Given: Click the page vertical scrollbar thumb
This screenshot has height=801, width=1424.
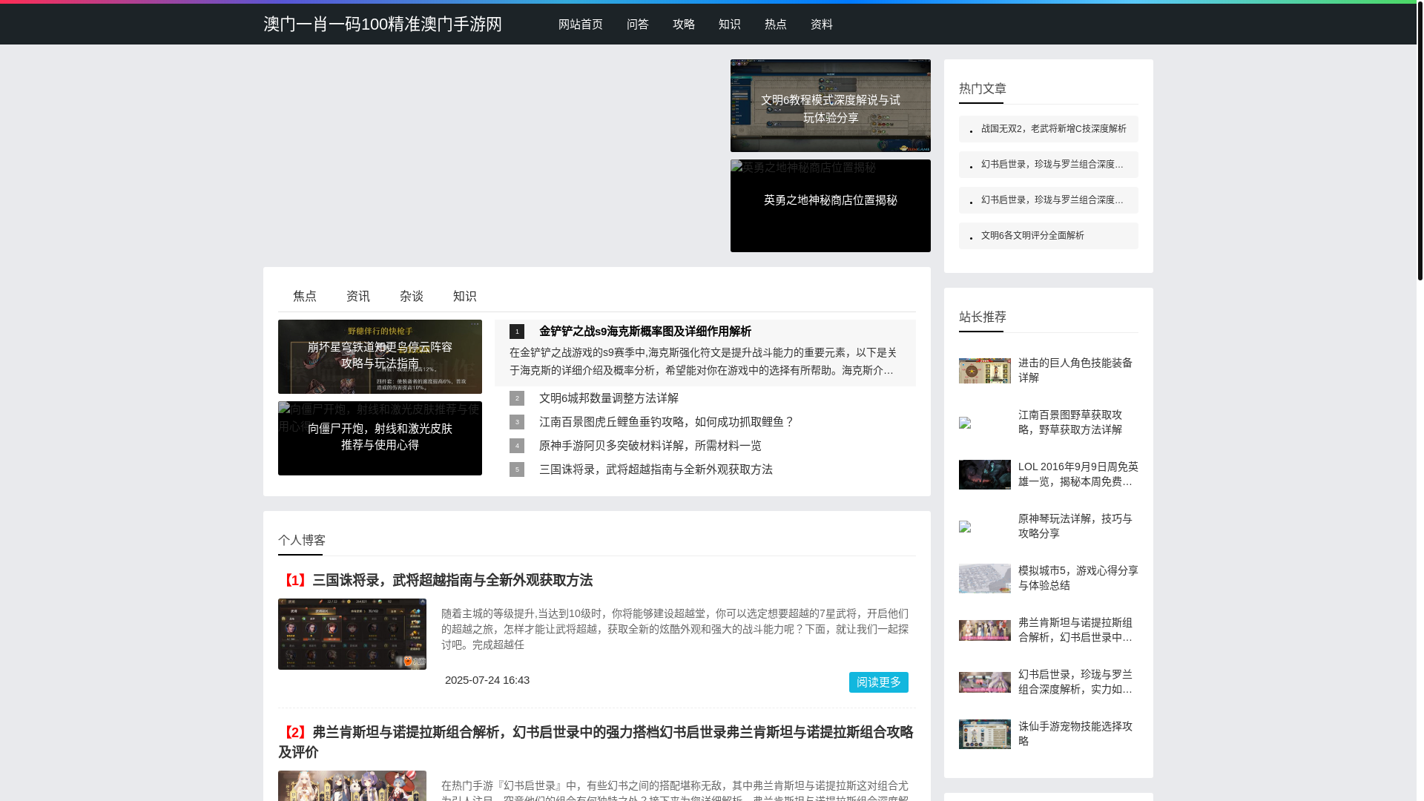Looking at the screenshot, I should [1420, 141].
